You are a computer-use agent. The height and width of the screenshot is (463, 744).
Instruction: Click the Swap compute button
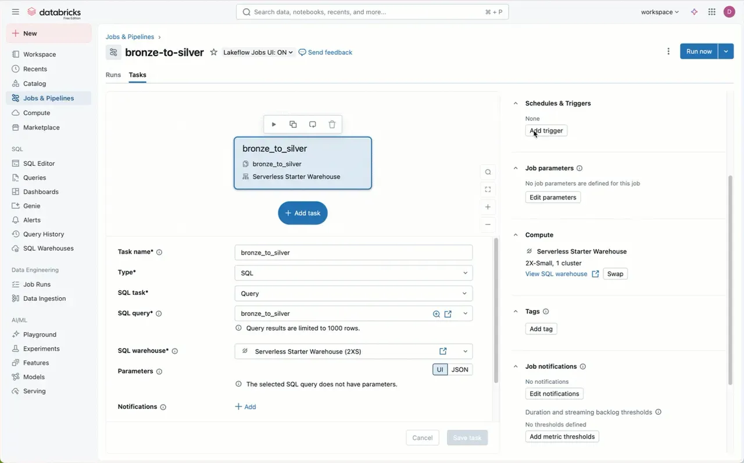coord(615,274)
